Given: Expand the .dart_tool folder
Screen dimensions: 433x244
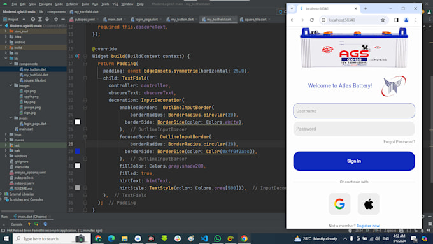Looking at the screenshot, I should pyautogui.click(x=6, y=31).
